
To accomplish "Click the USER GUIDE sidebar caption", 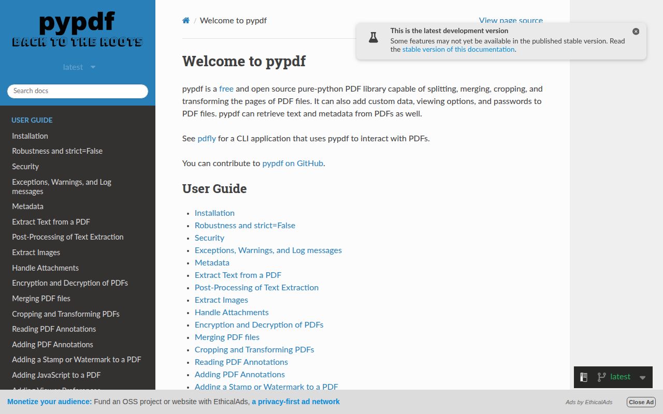I will tap(32, 120).
